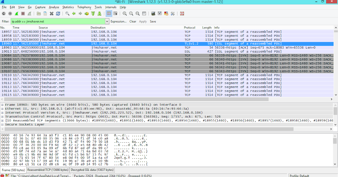Viewport: 338px width, 177px height.
Task: Expand Reassembled TCP Segments node
Action: [x=3, y=120]
